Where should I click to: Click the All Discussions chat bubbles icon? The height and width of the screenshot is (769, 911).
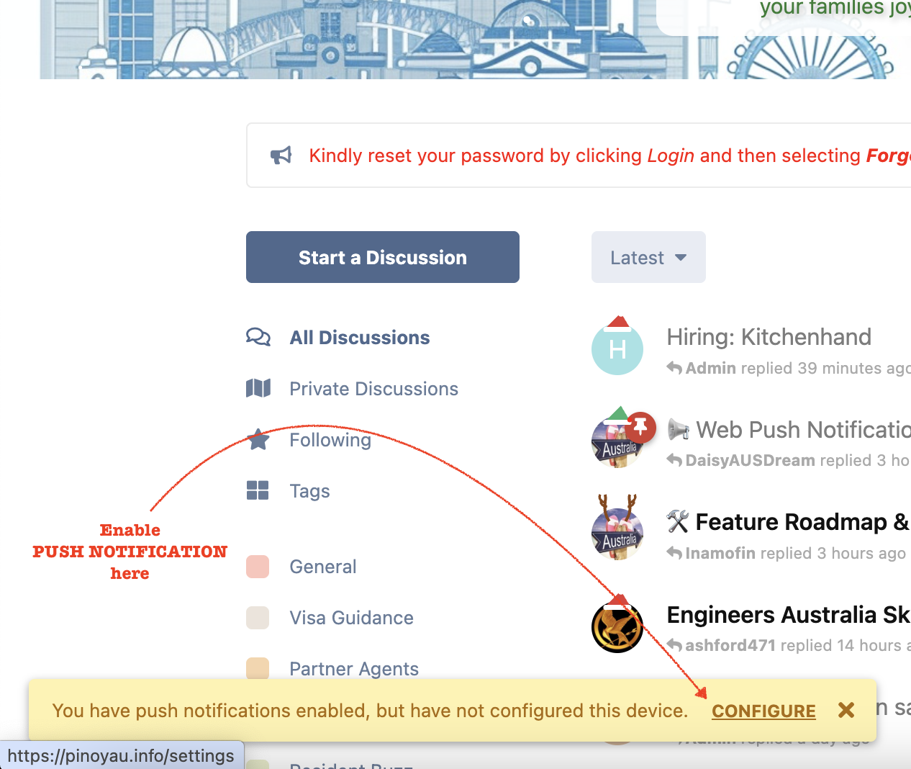point(258,337)
